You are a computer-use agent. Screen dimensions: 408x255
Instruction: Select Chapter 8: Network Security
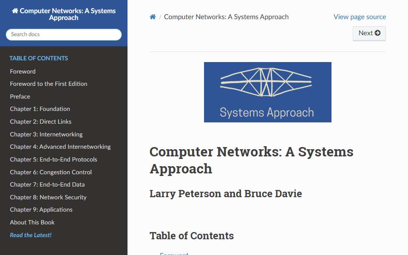tap(48, 197)
